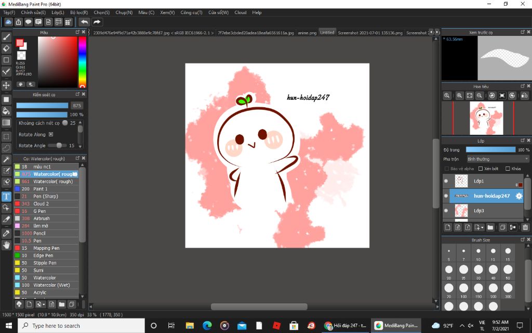This screenshot has width=532, height=333.
Task: Click the Undo arrow in toolbar
Action: [84, 22]
